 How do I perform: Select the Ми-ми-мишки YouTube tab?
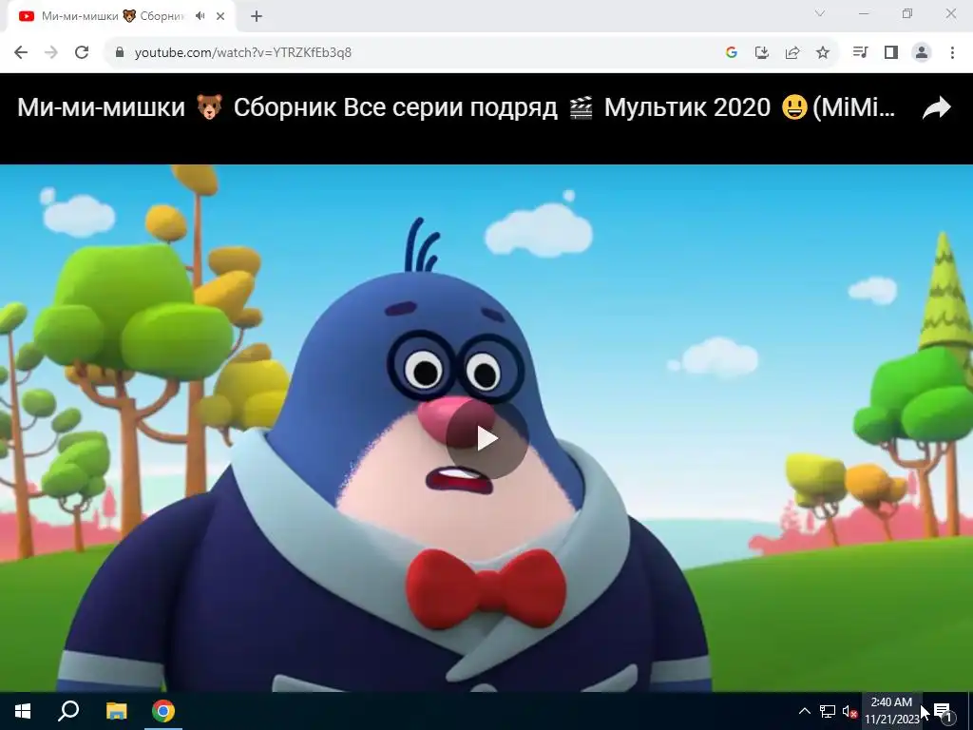(x=123, y=16)
